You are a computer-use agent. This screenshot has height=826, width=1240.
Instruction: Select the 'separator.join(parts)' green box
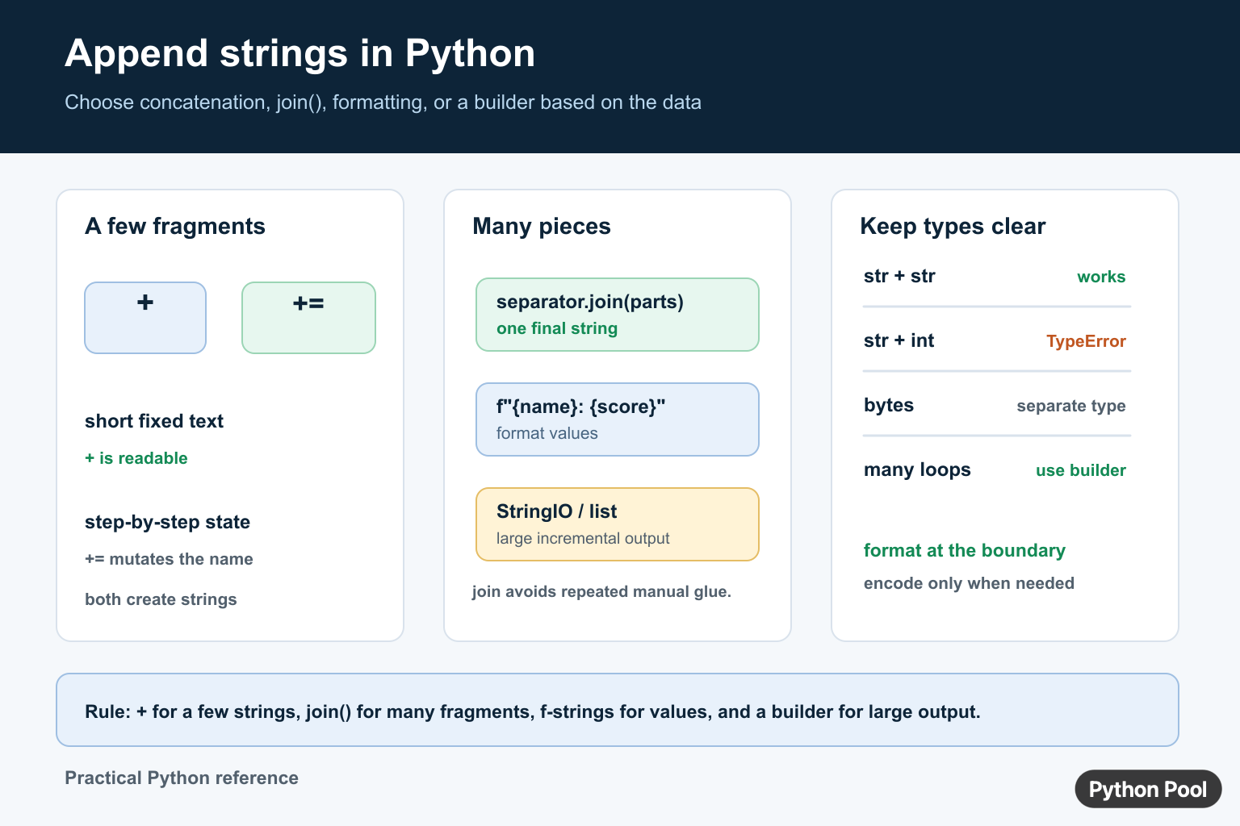tap(618, 315)
